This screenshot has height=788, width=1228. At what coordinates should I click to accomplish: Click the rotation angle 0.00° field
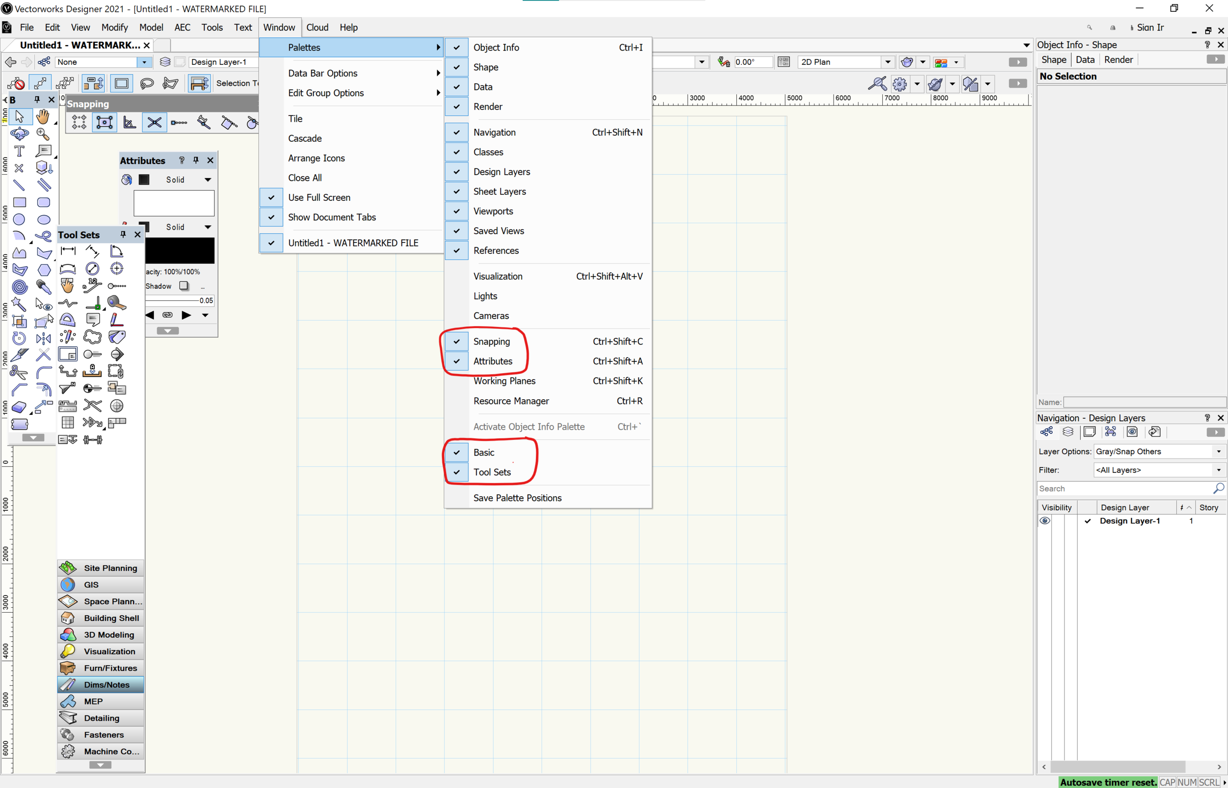[753, 62]
